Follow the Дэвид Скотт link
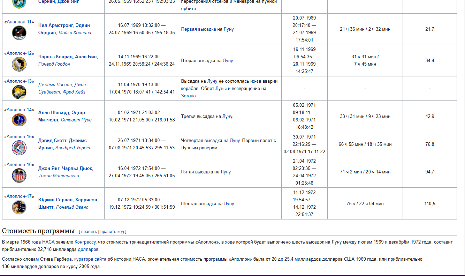465x276 pixels. point(52,141)
